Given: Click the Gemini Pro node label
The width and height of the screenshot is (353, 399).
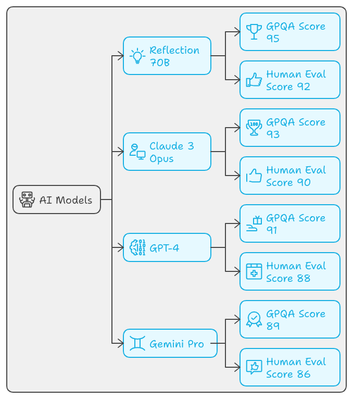Looking at the screenshot, I should (x=176, y=344).
